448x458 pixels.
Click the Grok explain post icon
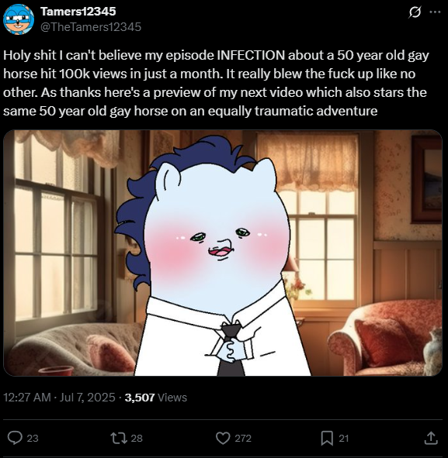pos(415,12)
